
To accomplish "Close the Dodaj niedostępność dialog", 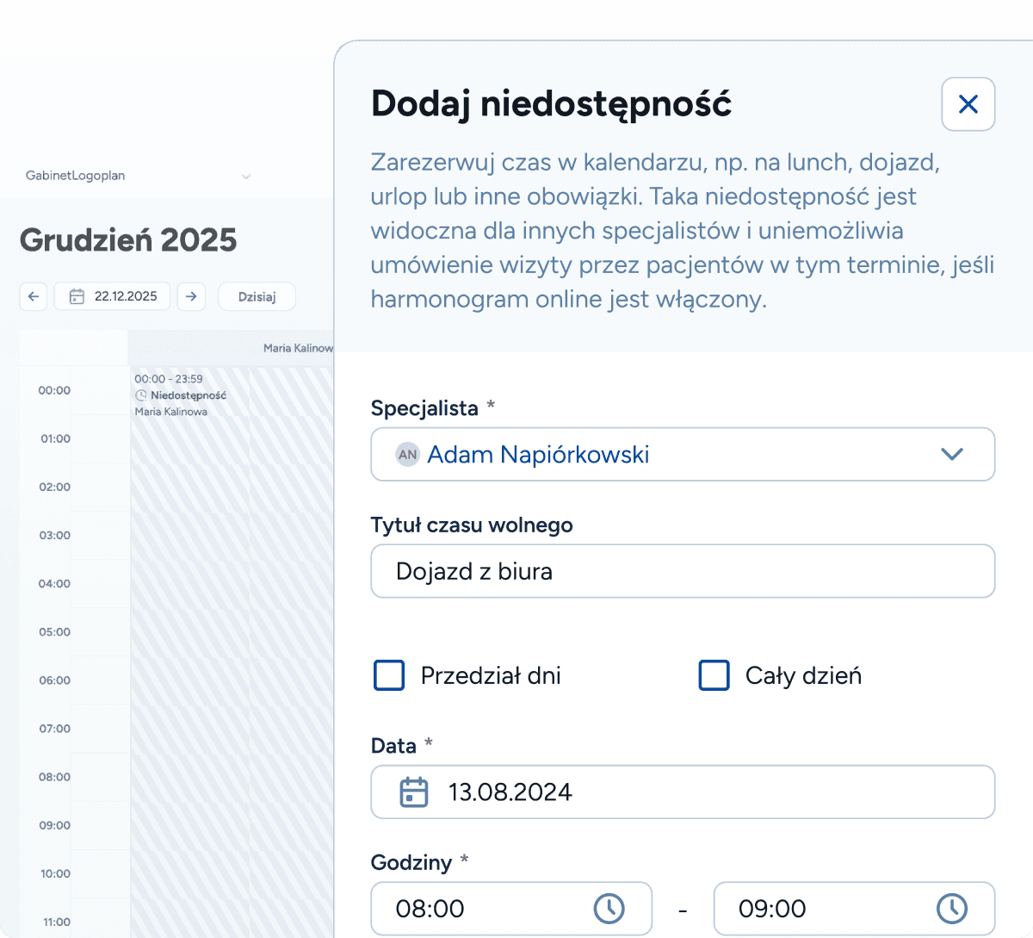I will click(x=968, y=103).
